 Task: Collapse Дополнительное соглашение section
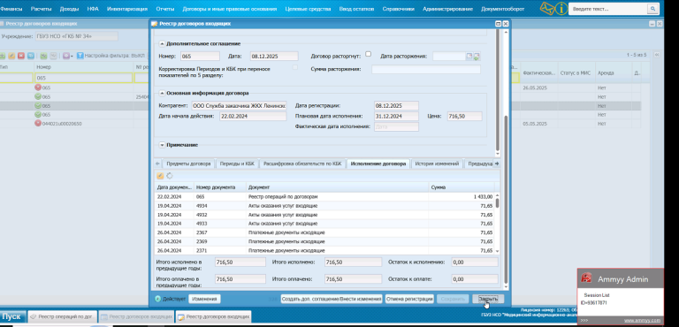click(x=162, y=43)
